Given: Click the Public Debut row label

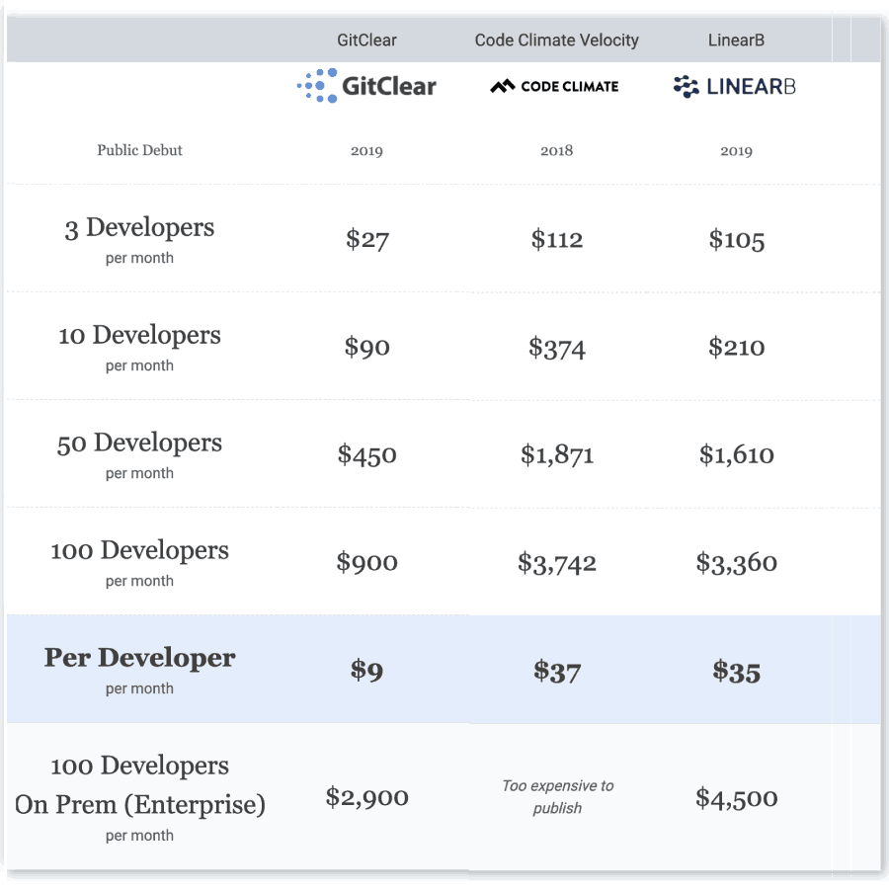Looking at the screenshot, I should pyautogui.click(x=139, y=150).
